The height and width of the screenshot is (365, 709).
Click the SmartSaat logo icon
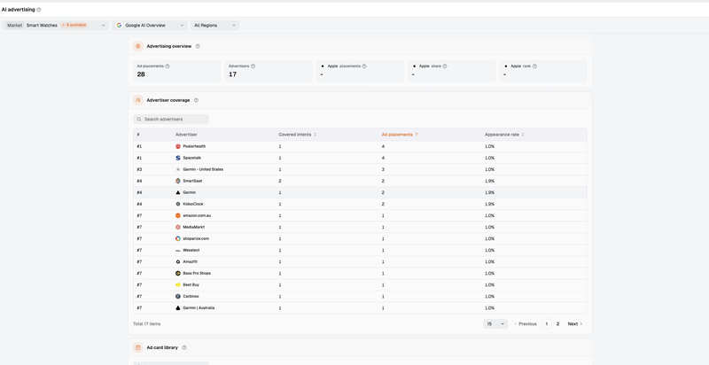click(178, 181)
